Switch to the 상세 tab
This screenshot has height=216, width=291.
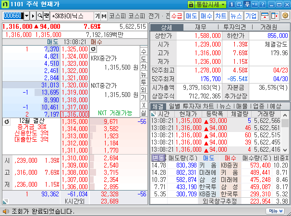tap(167, 27)
